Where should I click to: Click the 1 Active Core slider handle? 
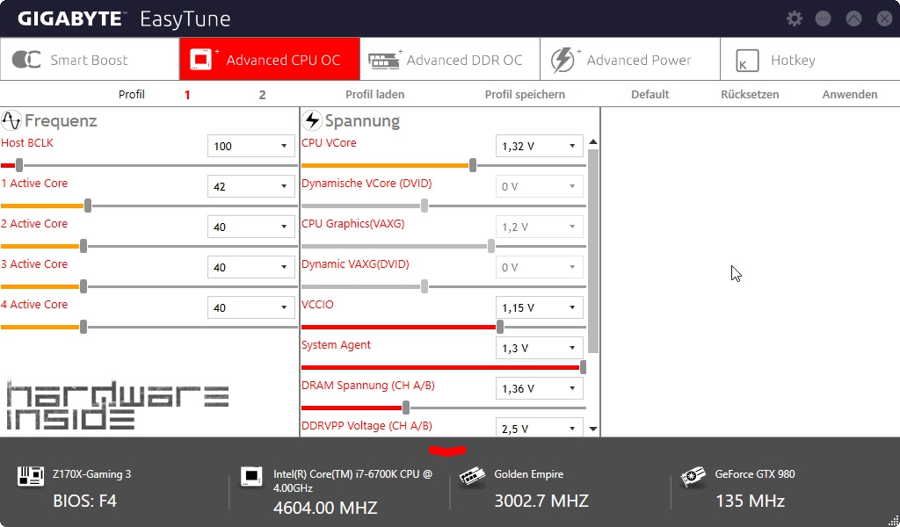(x=88, y=206)
